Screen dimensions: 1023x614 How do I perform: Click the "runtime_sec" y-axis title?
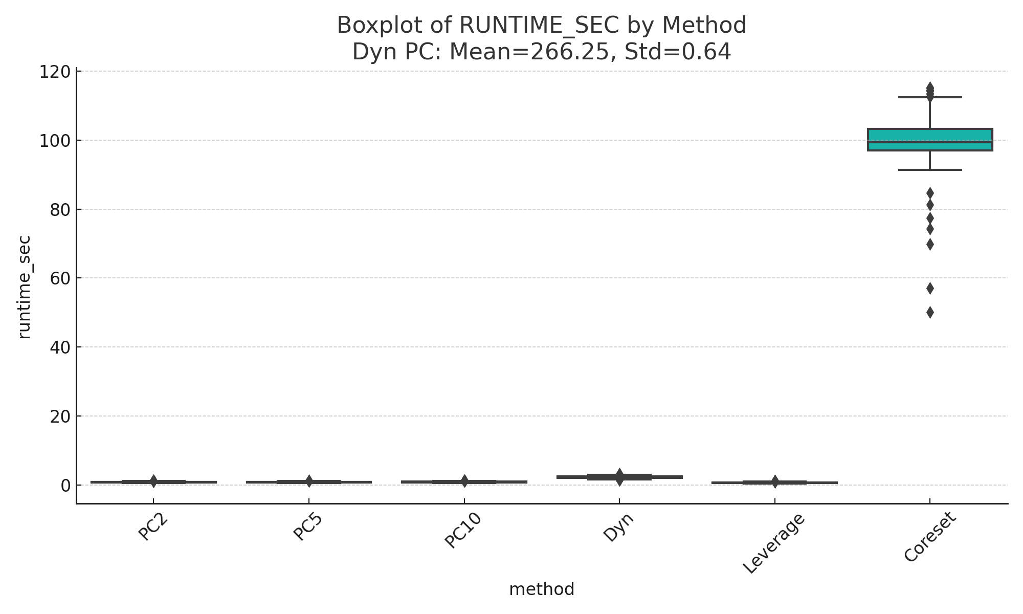coord(25,287)
